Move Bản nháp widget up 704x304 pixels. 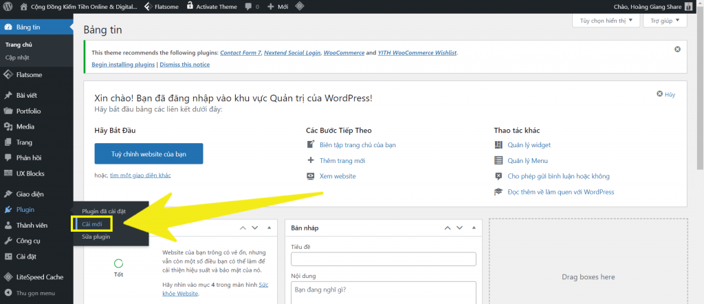(448, 228)
